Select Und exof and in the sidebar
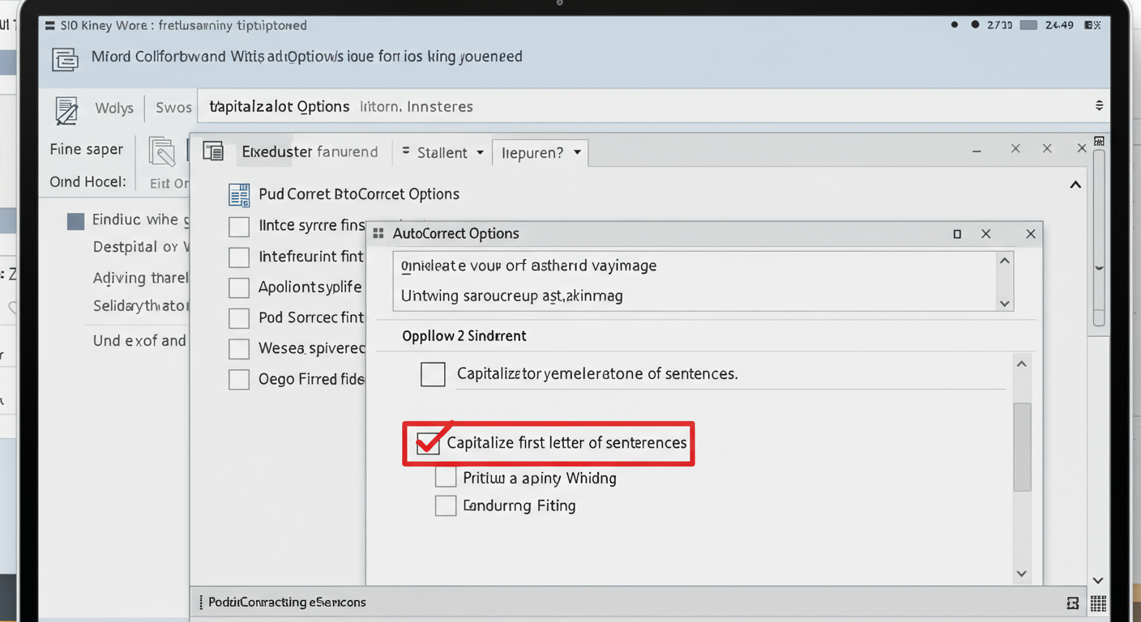This screenshot has width=1141, height=622. [x=139, y=341]
